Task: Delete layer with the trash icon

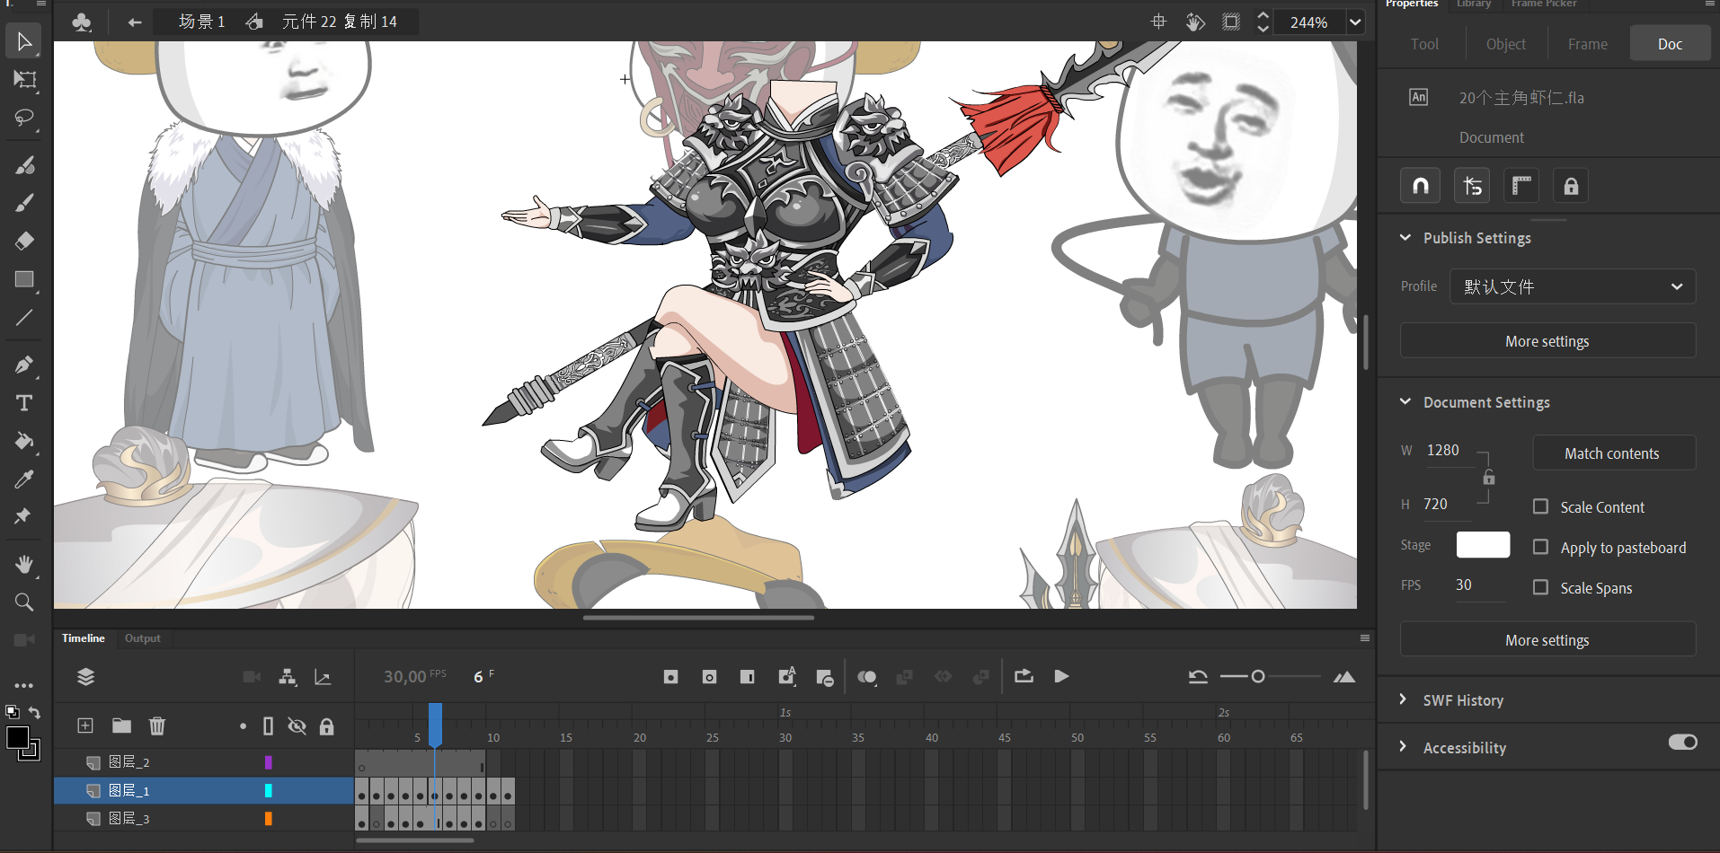Action: click(157, 725)
